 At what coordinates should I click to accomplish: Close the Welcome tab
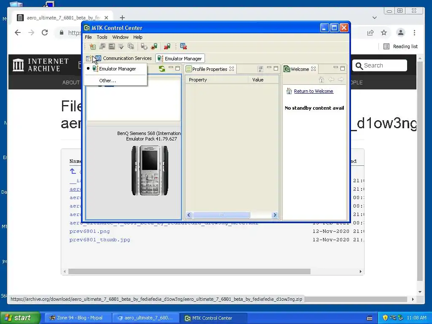click(313, 69)
